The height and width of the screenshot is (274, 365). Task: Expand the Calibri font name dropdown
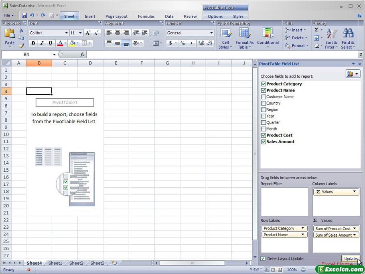pyautogui.click(x=67, y=33)
